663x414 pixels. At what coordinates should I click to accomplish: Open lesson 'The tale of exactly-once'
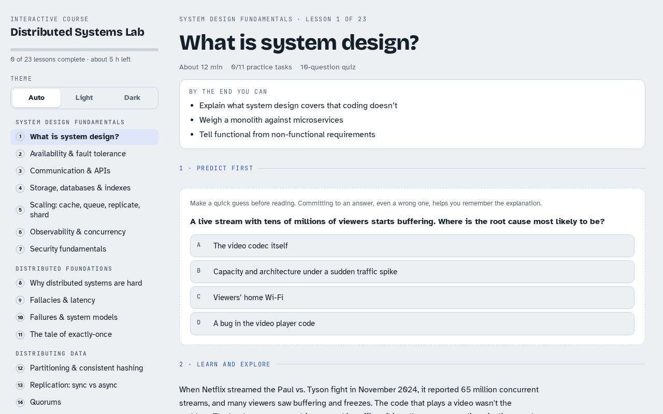pos(84,334)
